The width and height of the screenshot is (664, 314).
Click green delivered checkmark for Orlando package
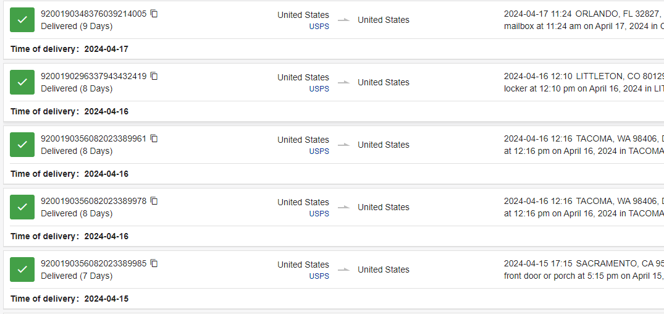(x=22, y=20)
